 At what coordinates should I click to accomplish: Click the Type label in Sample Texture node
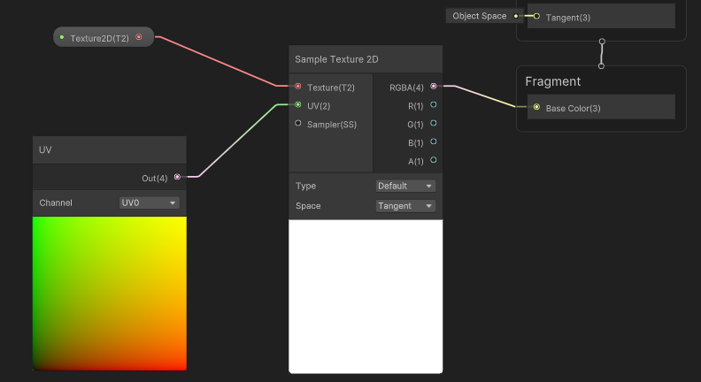coord(305,186)
